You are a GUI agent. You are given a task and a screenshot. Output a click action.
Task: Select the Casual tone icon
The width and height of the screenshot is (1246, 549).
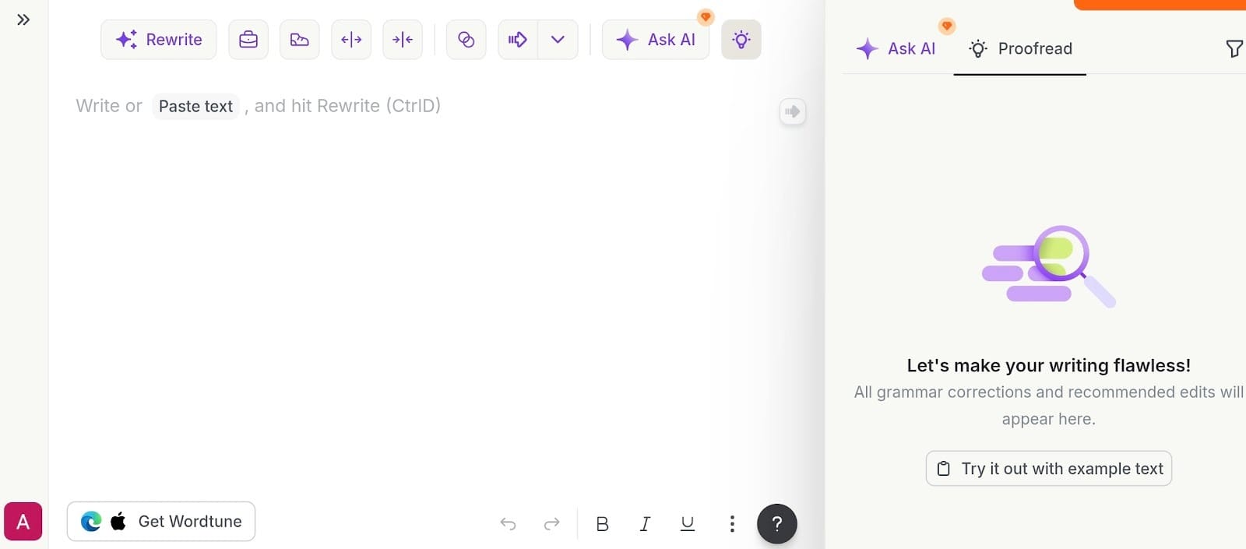point(300,40)
